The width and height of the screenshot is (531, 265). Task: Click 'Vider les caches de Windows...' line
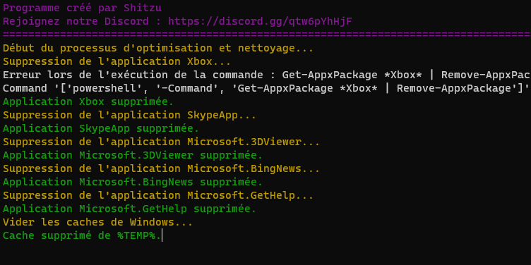[98, 223]
